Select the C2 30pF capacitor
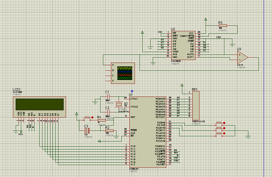Screen dimensions: 272x177 [108, 112]
